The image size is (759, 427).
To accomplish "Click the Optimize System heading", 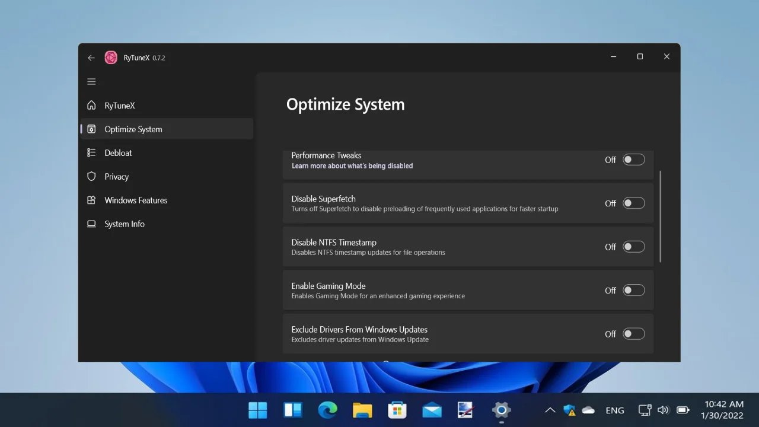I will [345, 104].
